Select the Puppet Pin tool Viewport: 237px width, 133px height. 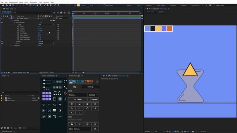pos(59,5)
